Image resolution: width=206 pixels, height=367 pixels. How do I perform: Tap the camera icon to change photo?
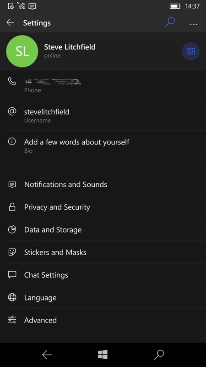pos(190,51)
